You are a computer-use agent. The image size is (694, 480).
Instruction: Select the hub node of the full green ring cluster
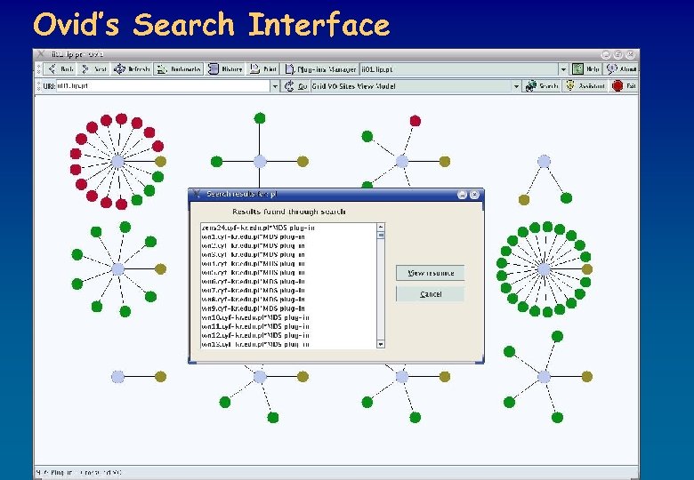pyautogui.click(x=544, y=269)
